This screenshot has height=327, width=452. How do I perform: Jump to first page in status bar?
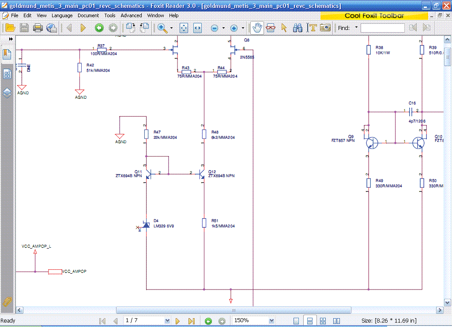point(102,321)
